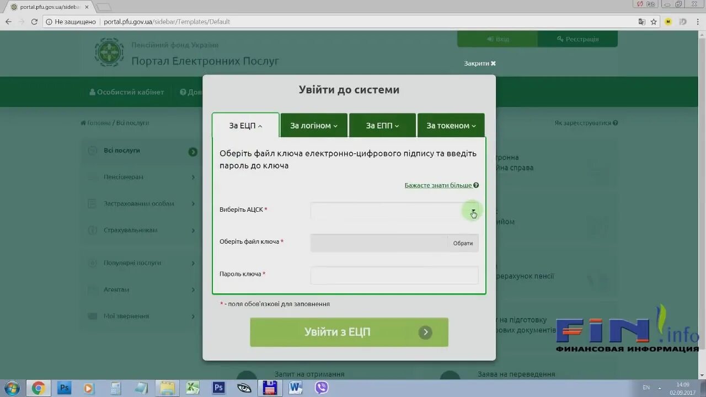Open the Особистий кабінет menu item
The width and height of the screenshot is (706, 397).
point(127,92)
